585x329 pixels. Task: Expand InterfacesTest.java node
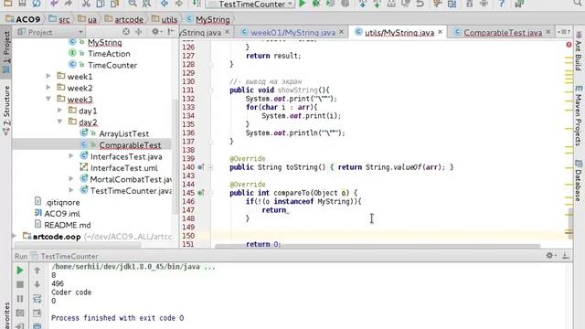click(x=71, y=156)
